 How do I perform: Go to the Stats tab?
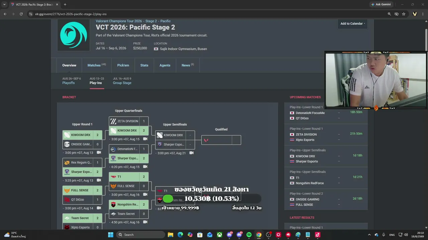click(144, 65)
